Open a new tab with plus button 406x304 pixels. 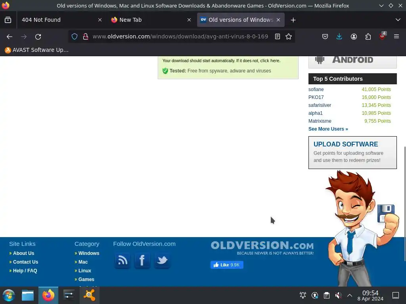293,20
